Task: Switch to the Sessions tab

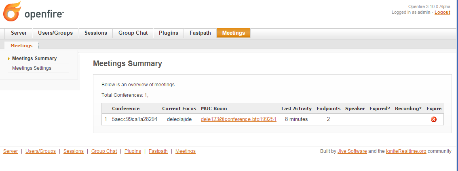Action: [x=95, y=33]
